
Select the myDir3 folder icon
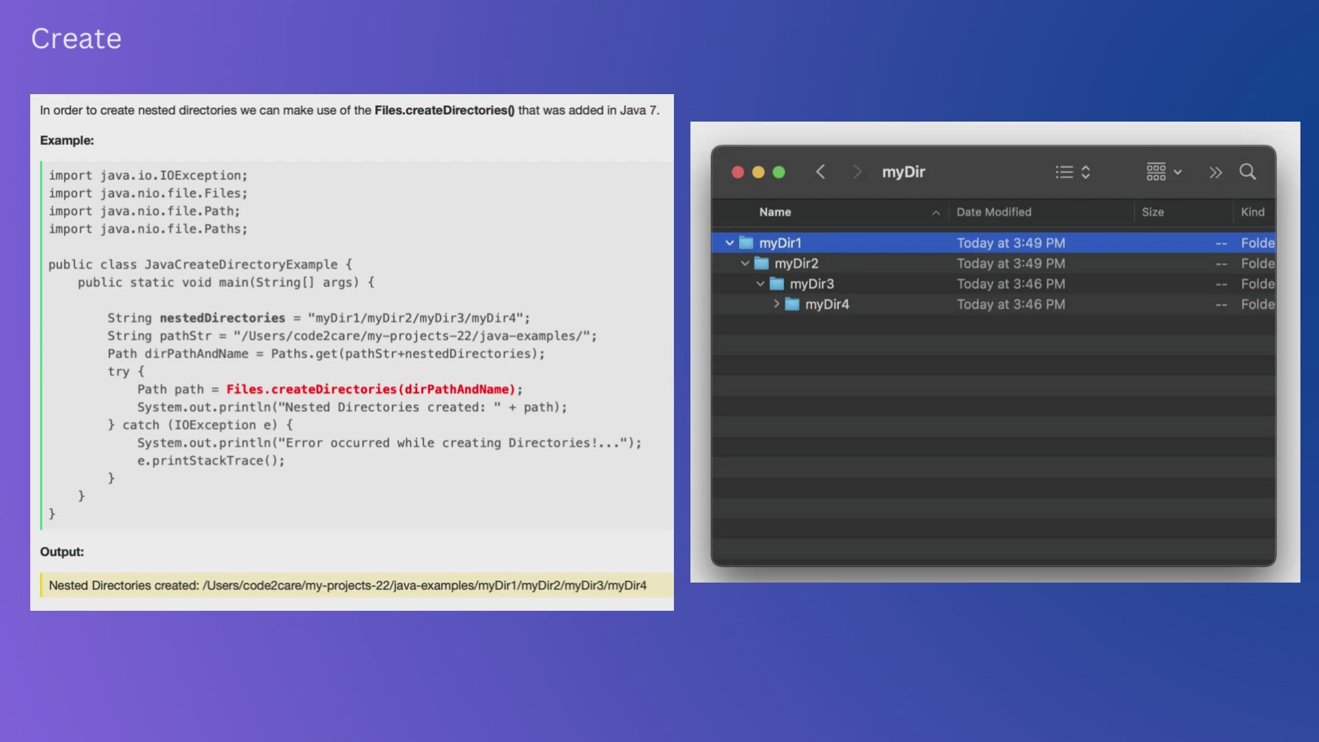click(x=777, y=284)
